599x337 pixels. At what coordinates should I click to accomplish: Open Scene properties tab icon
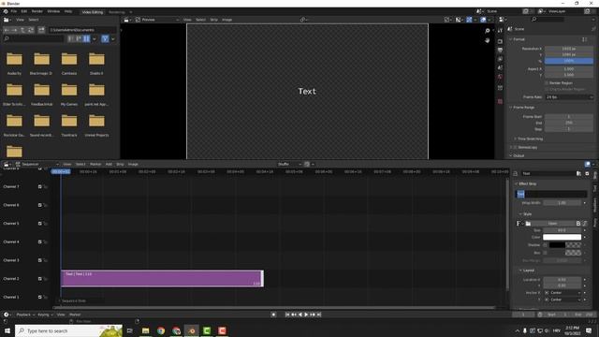click(500, 67)
